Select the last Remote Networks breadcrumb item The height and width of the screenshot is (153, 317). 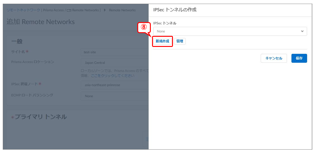[122, 10]
